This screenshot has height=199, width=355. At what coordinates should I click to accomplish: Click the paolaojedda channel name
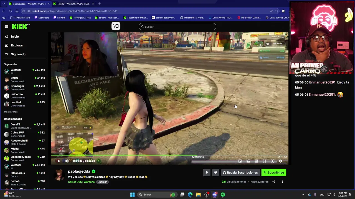pyautogui.click(x=79, y=171)
